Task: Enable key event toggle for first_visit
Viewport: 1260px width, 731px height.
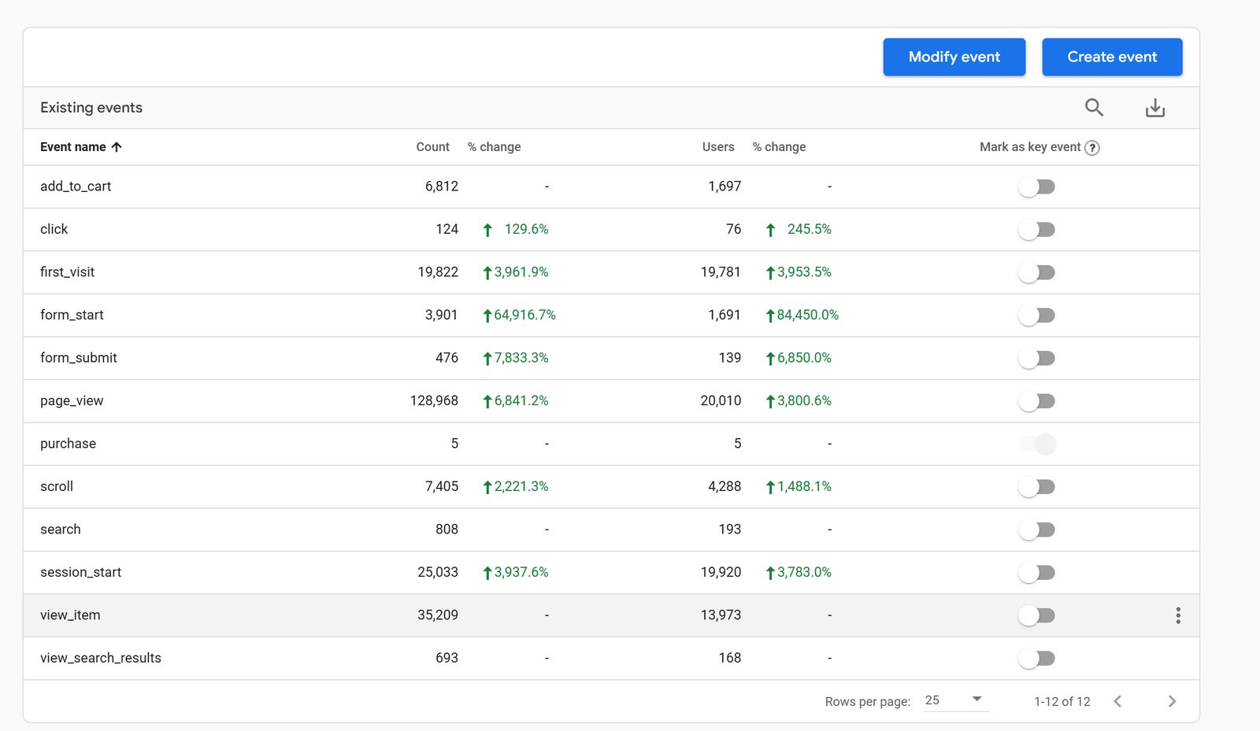Action: [x=1036, y=272]
